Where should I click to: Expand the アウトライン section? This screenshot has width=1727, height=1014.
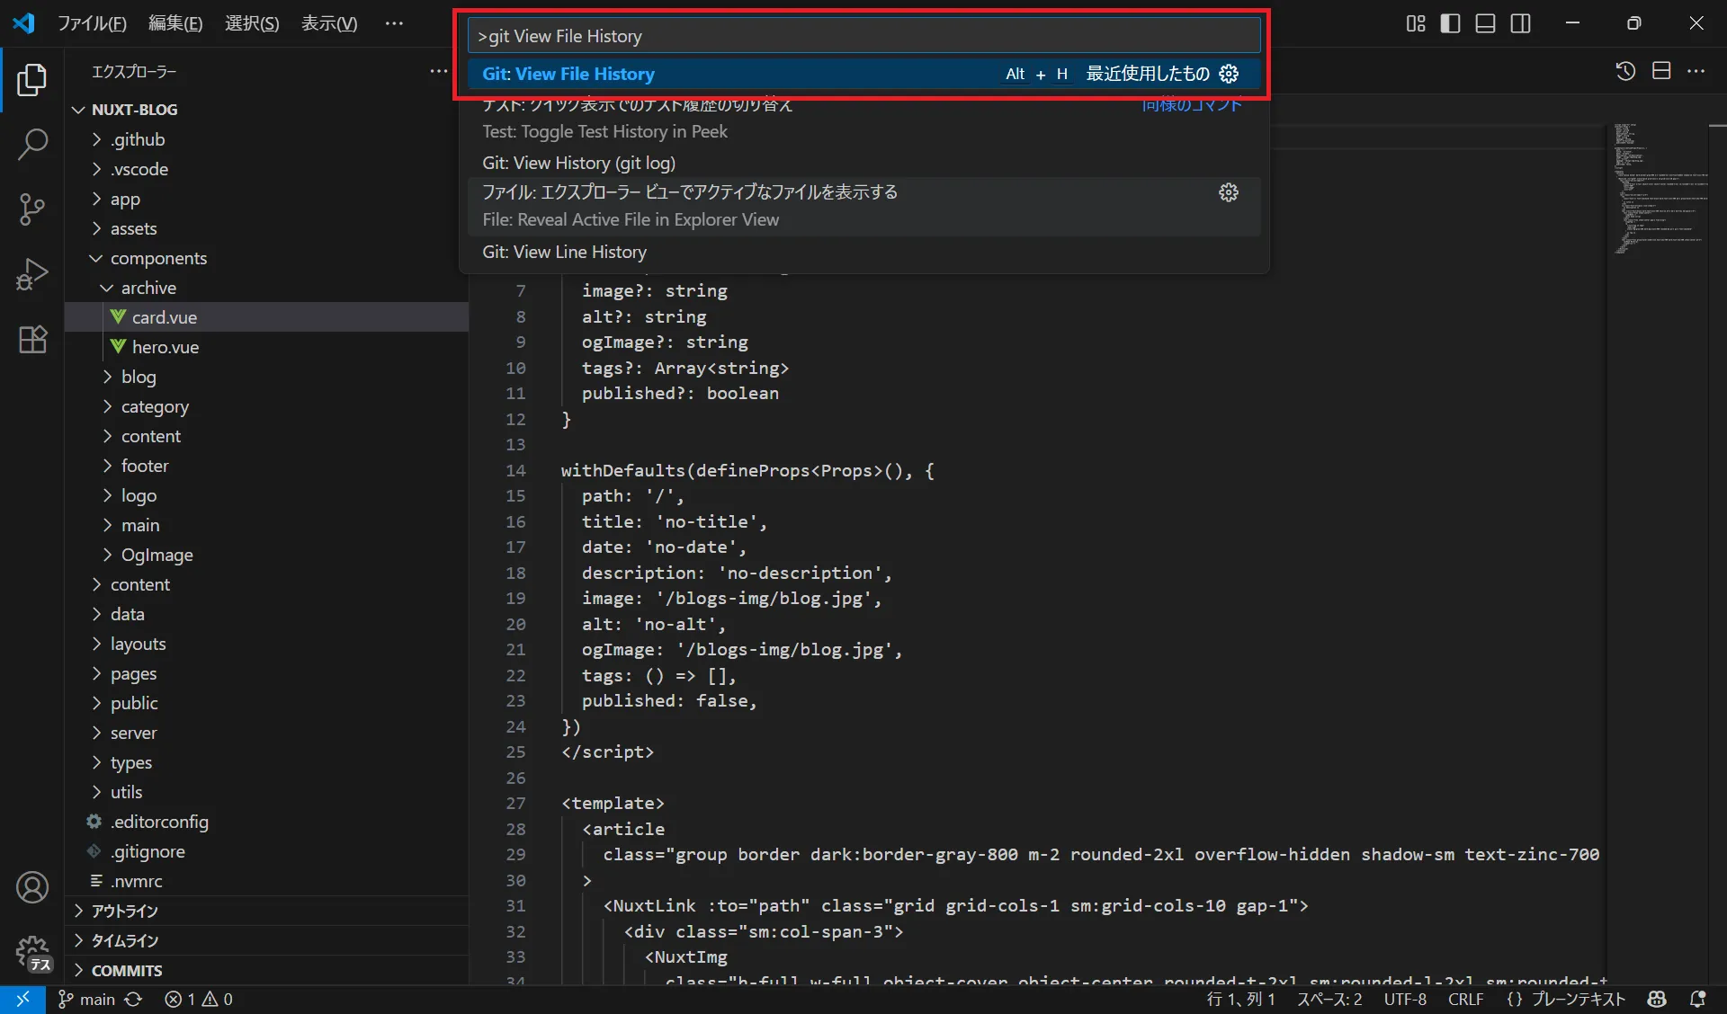pos(266,911)
